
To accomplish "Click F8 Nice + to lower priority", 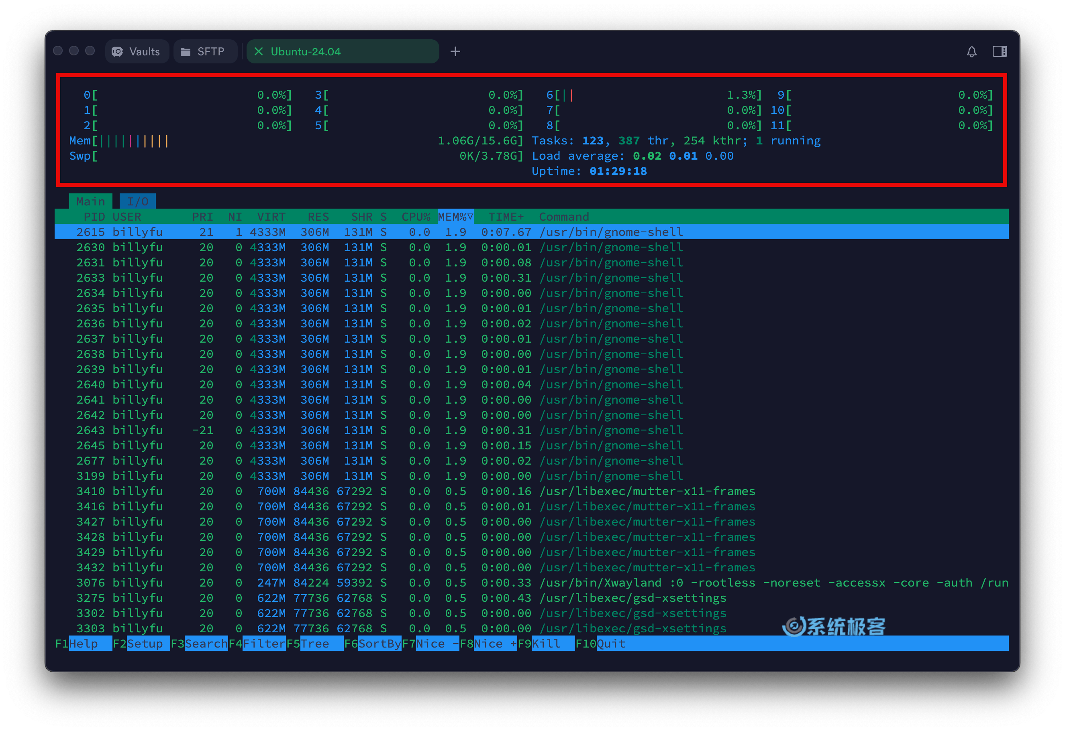I will pyautogui.click(x=488, y=644).
